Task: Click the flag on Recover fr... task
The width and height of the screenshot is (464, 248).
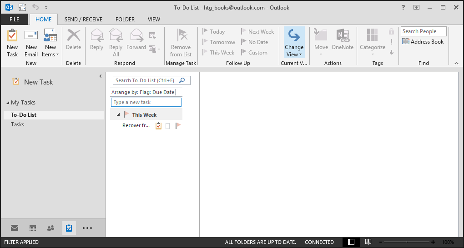Action: point(178,126)
